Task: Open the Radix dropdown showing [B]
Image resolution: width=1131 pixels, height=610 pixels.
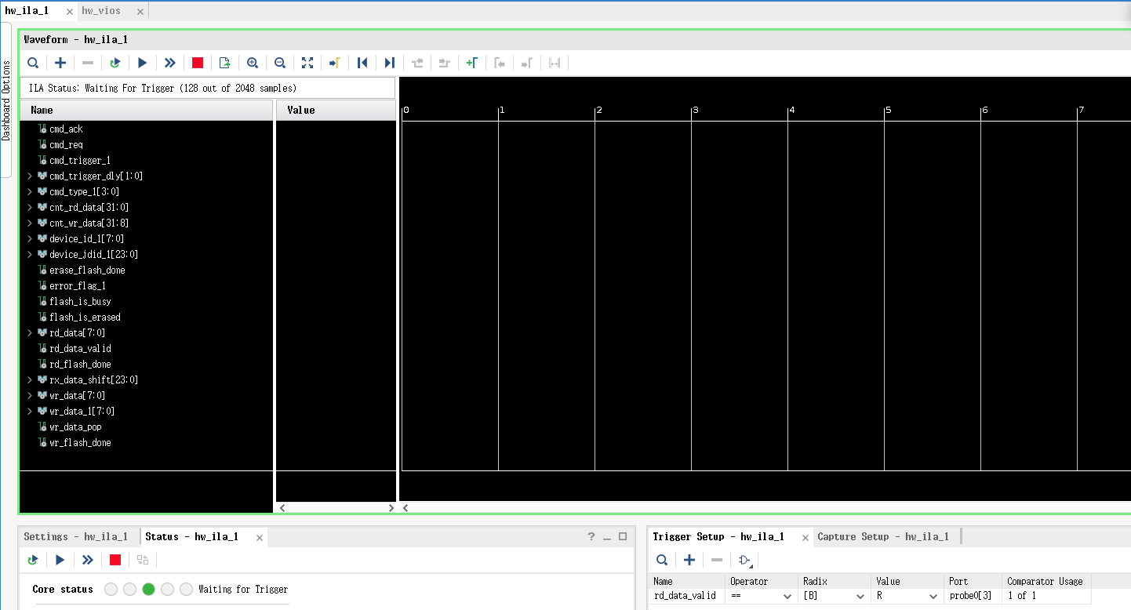Action: [x=859, y=596]
